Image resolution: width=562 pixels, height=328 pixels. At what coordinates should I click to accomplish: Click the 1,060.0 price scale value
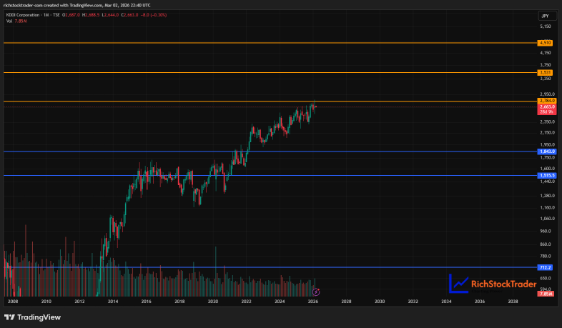pyautogui.click(x=547, y=219)
